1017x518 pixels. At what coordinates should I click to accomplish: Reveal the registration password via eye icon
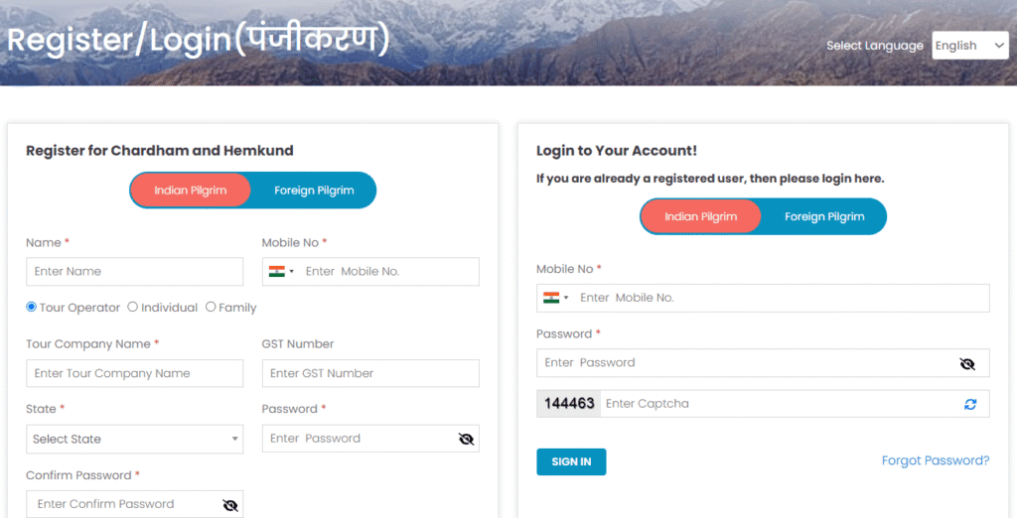(x=466, y=439)
